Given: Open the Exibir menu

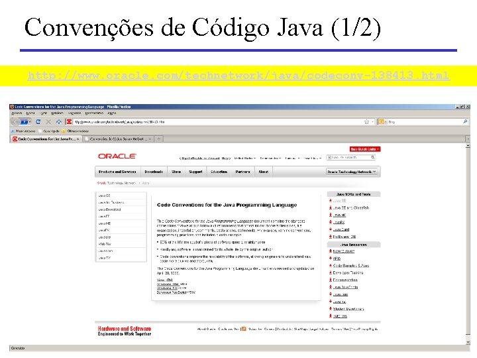Looking at the screenshot, I should point(43,113).
